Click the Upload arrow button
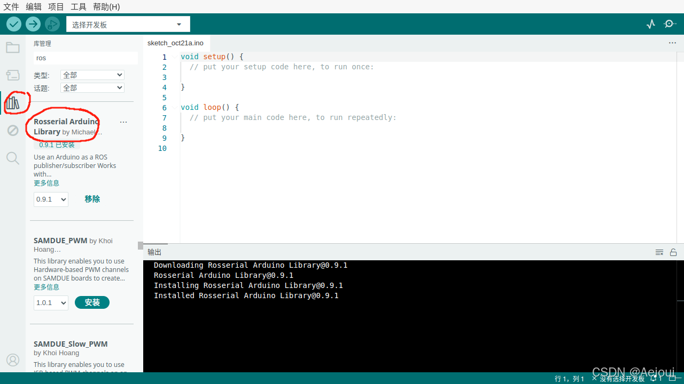Image resolution: width=684 pixels, height=384 pixels. [x=33, y=24]
